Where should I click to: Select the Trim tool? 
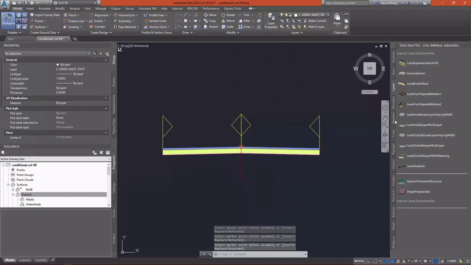pyautogui.click(x=244, y=15)
